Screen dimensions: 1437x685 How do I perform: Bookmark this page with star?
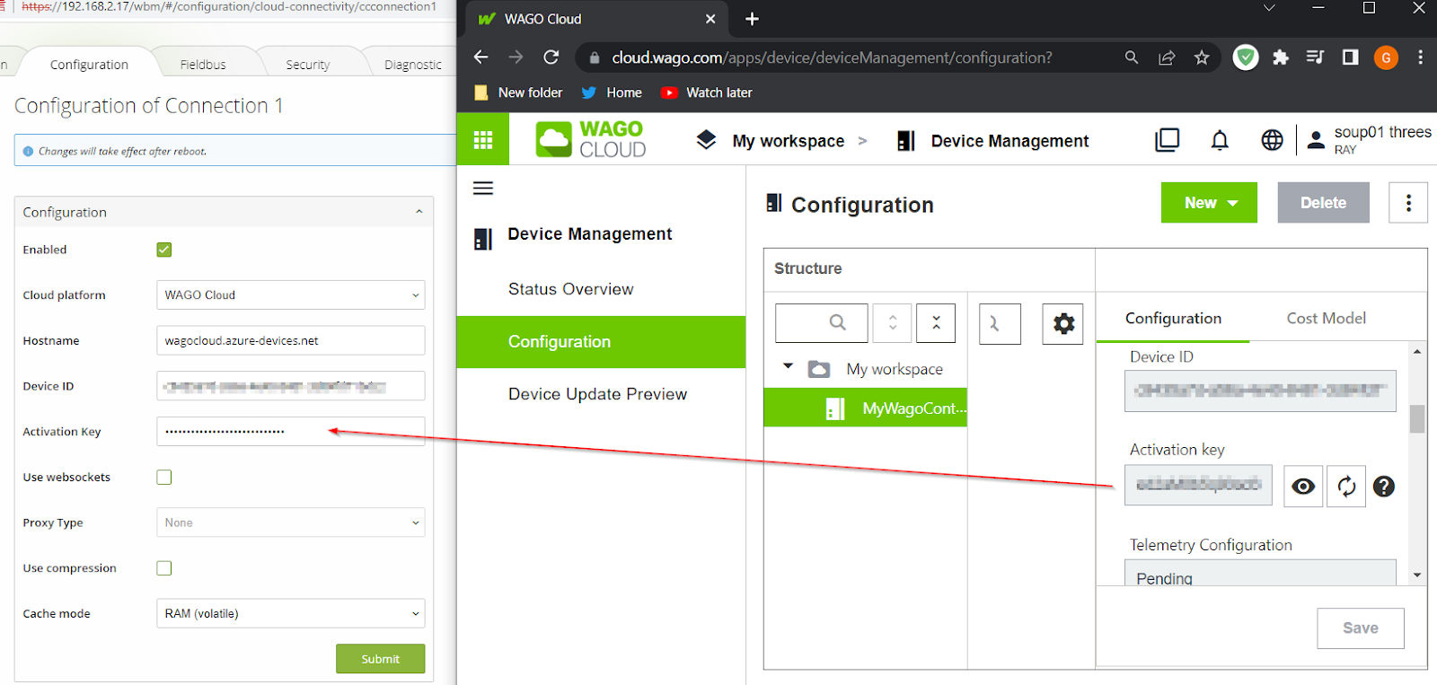click(1202, 57)
